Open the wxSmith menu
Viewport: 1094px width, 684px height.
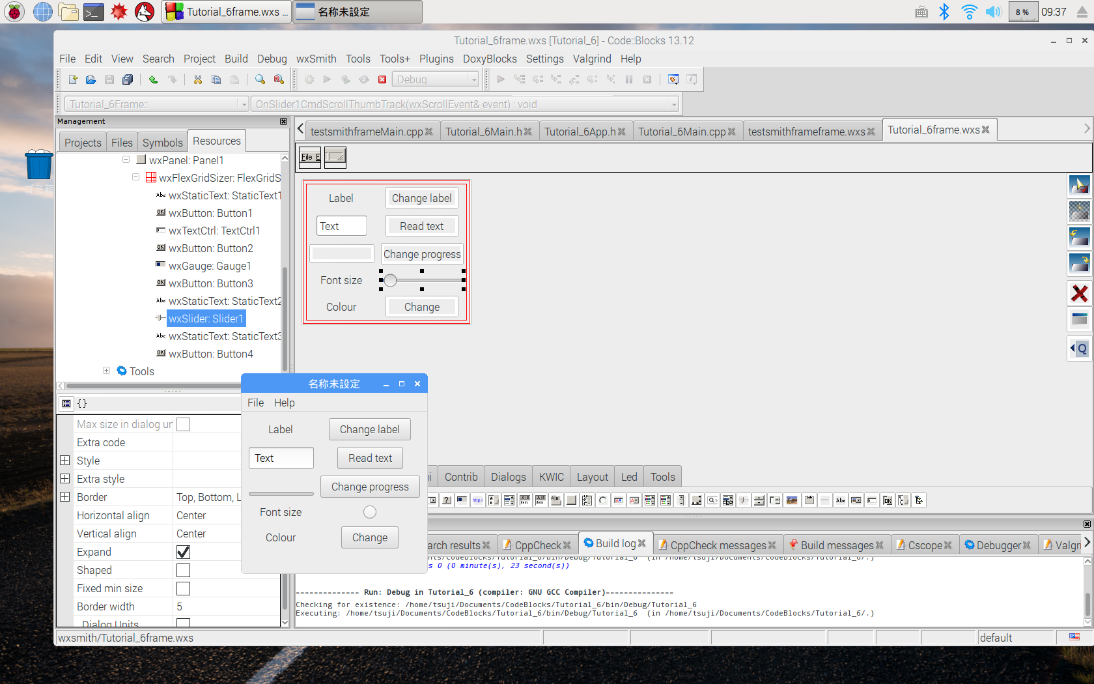coord(316,59)
